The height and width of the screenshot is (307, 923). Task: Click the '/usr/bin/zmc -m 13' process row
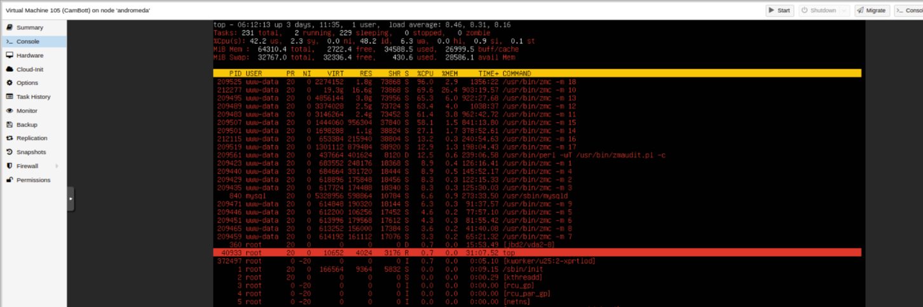click(x=537, y=98)
